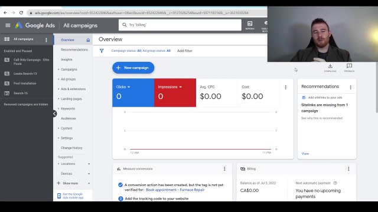Screen dimensions: 378x212
Task: Open 'Book appointment - Furnace Repair' link
Action: [175, 190]
